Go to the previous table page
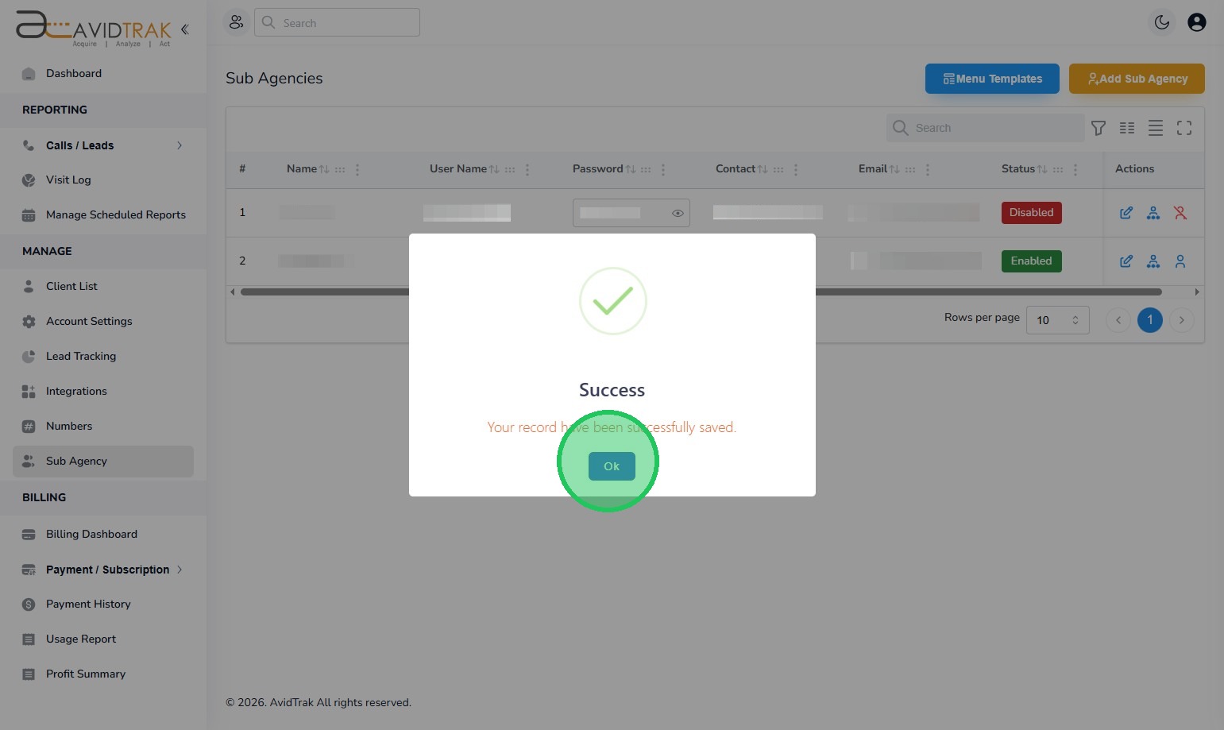Screen dimensions: 1224x730 click(x=1118, y=320)
